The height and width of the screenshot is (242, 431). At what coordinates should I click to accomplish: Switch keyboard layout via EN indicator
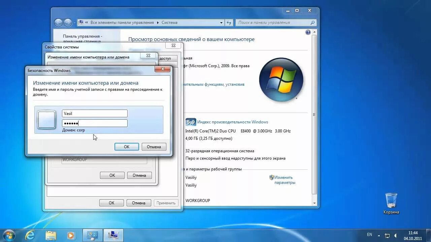tap(369, 235)
